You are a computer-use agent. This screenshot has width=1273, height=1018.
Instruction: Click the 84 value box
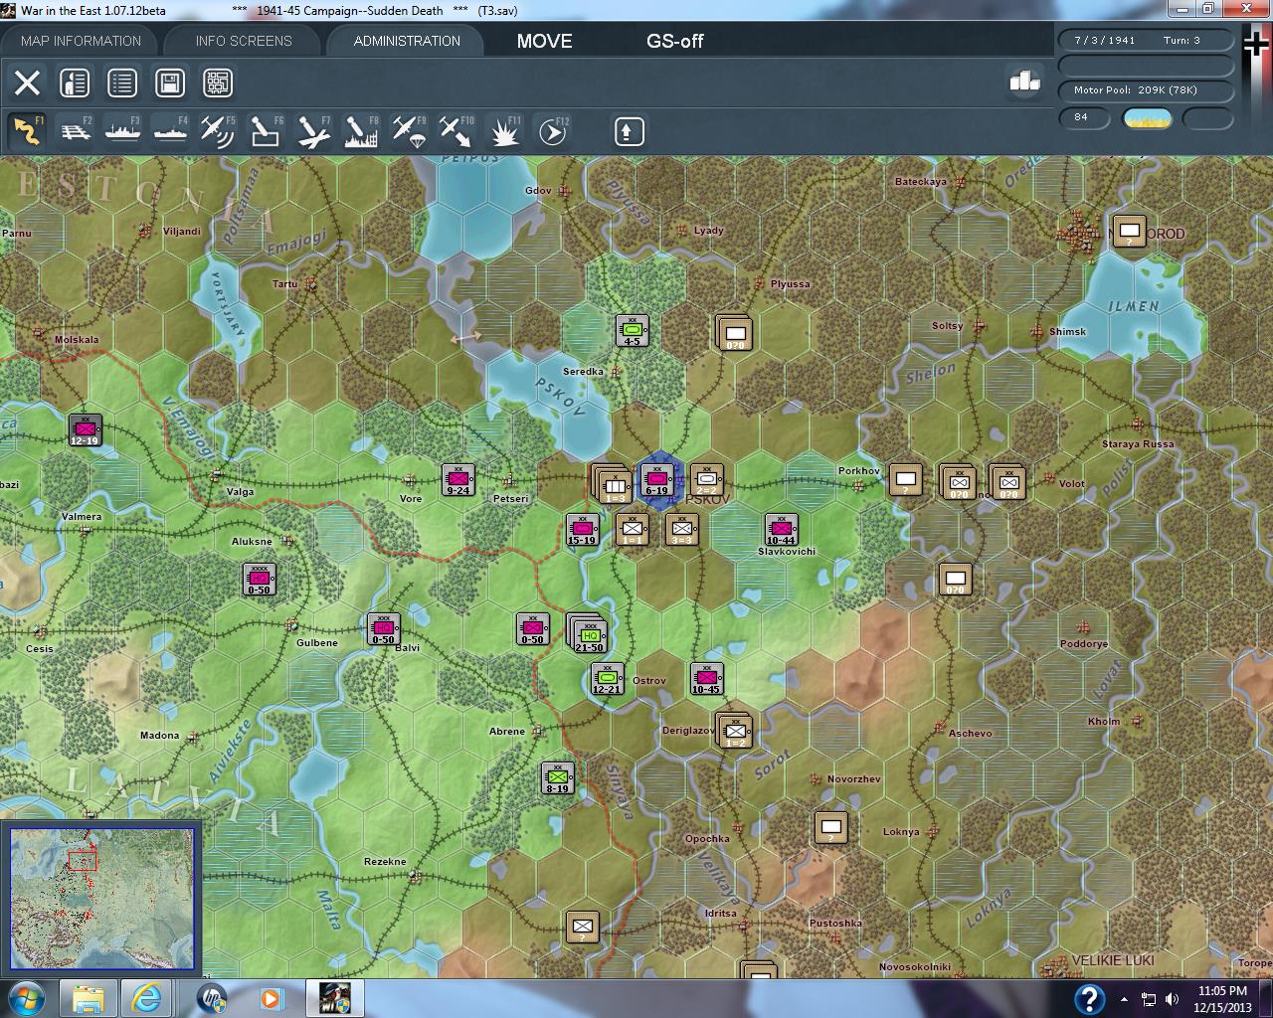pos(1083,117)
